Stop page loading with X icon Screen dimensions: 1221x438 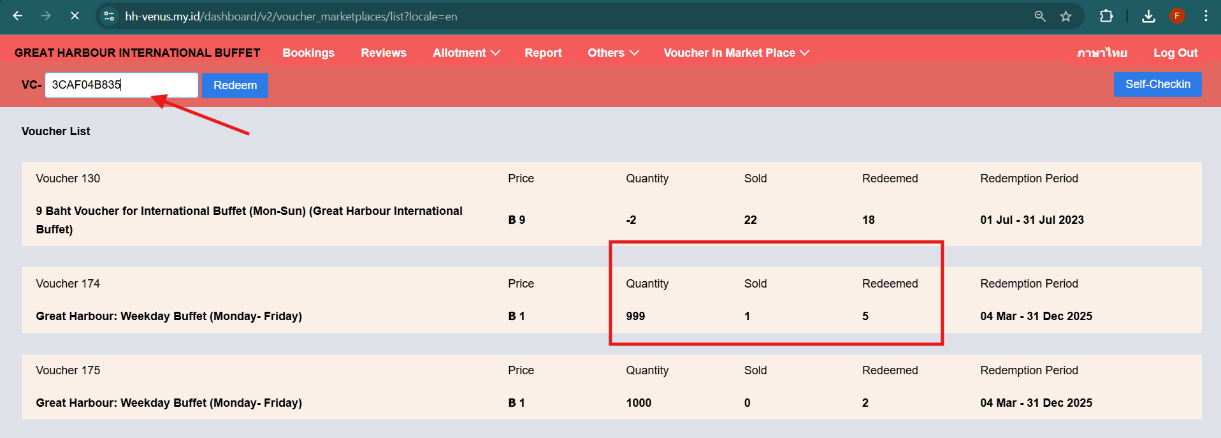tap(75, 16)
